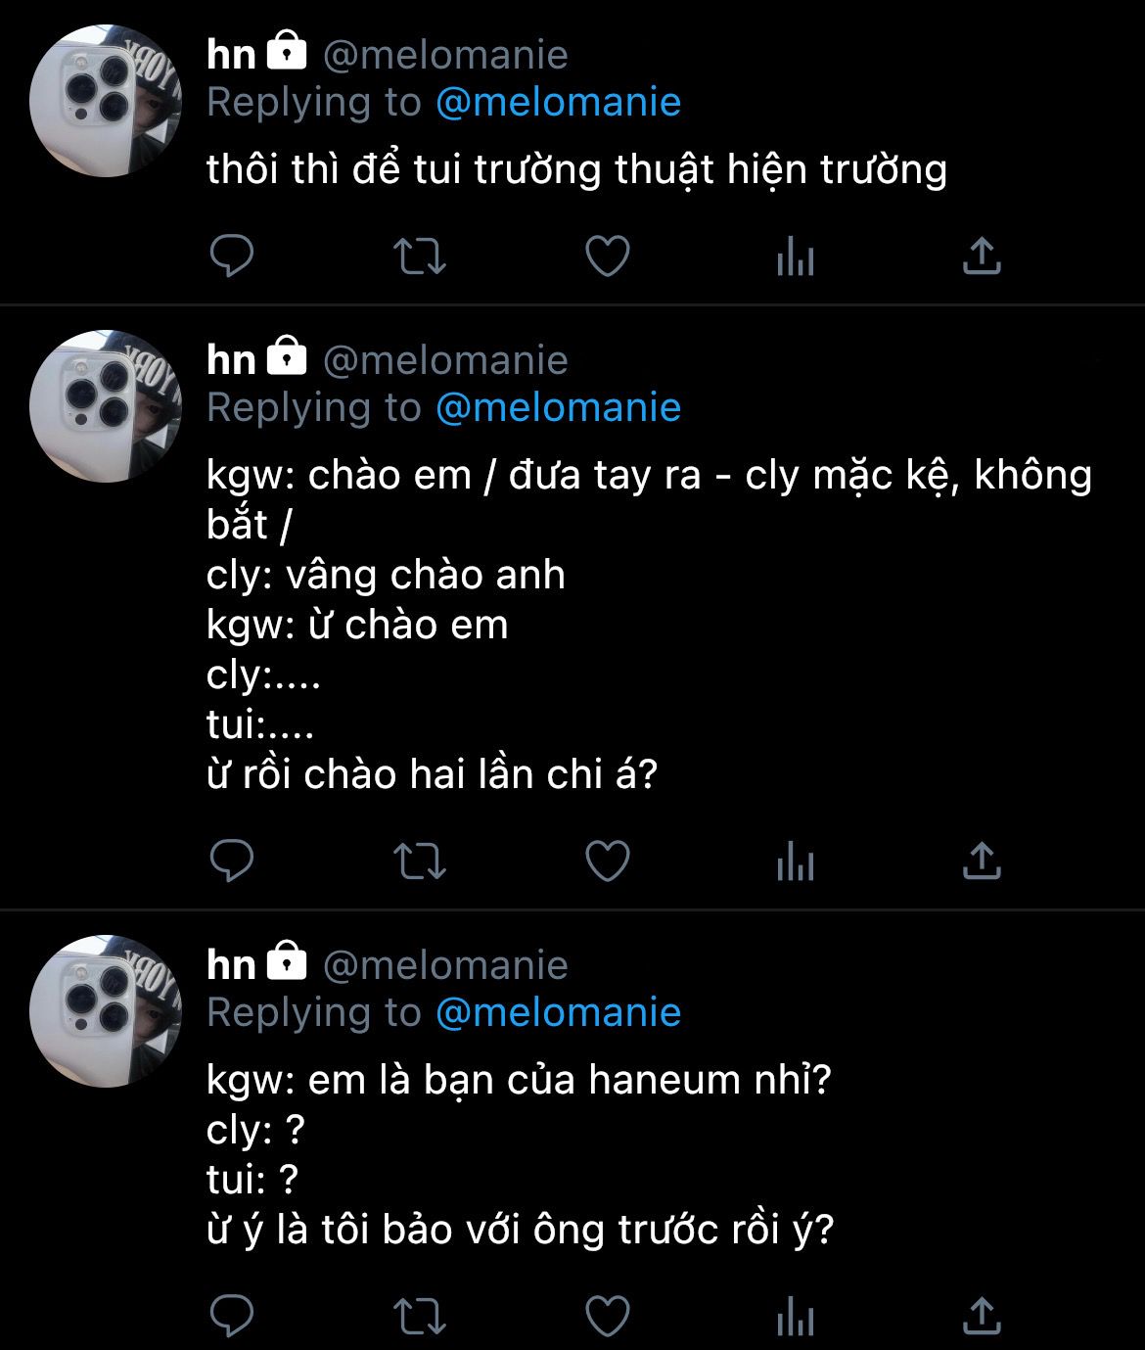The image size is (1145, 1350).
Task: Reply to the 'chào hai lần' tweet
Action: click(232, 861)
